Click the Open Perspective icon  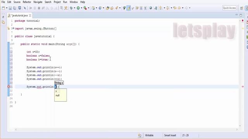pos(241,8)
